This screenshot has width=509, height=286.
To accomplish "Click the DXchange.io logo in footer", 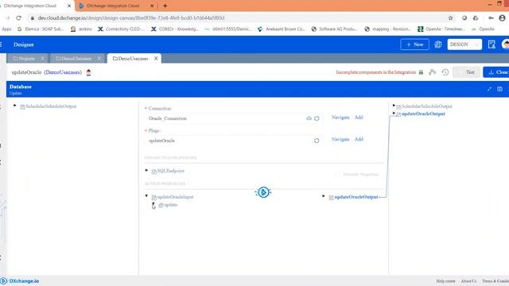I will [20, 281].
